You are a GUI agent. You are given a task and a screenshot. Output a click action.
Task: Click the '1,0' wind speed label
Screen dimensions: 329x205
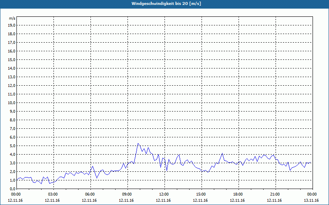coord(13,180)
